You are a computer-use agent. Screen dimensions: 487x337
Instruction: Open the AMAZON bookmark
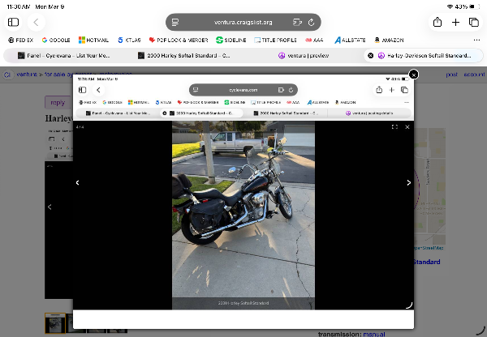(389, 39)
